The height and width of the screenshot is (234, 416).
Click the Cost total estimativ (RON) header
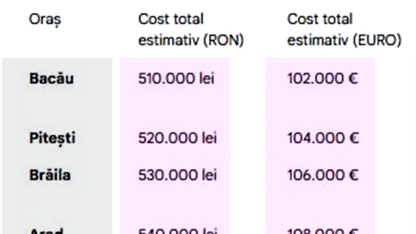click(191, 30)
